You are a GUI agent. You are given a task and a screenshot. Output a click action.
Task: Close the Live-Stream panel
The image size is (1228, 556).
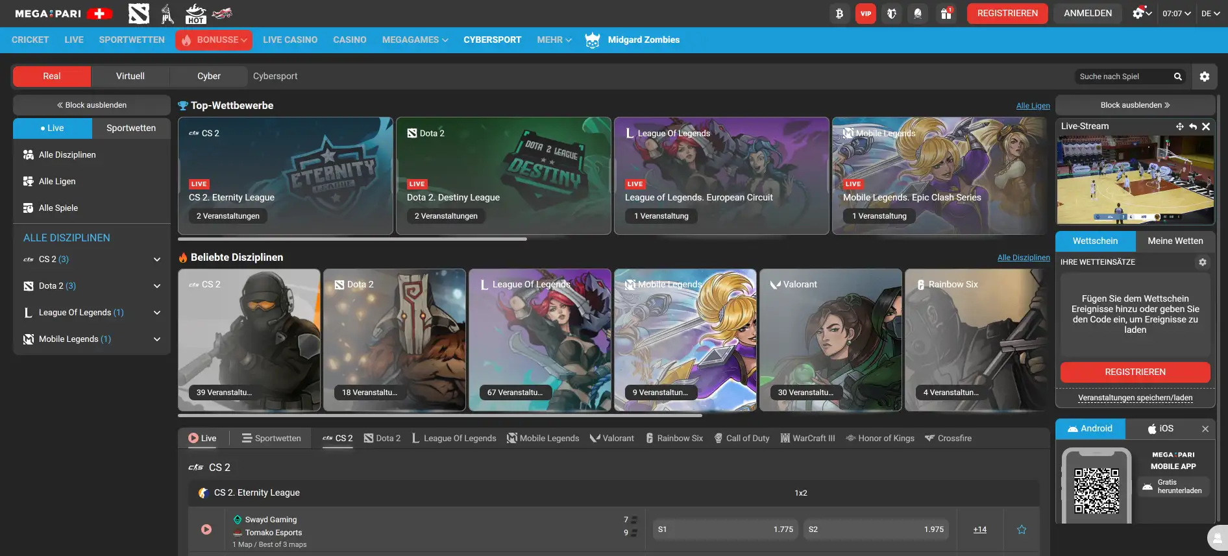[1206, 127]
